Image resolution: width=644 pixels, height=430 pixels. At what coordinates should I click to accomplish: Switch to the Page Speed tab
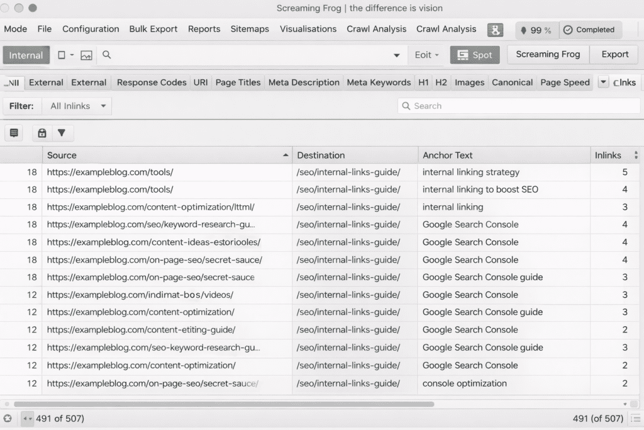point(565,82)
